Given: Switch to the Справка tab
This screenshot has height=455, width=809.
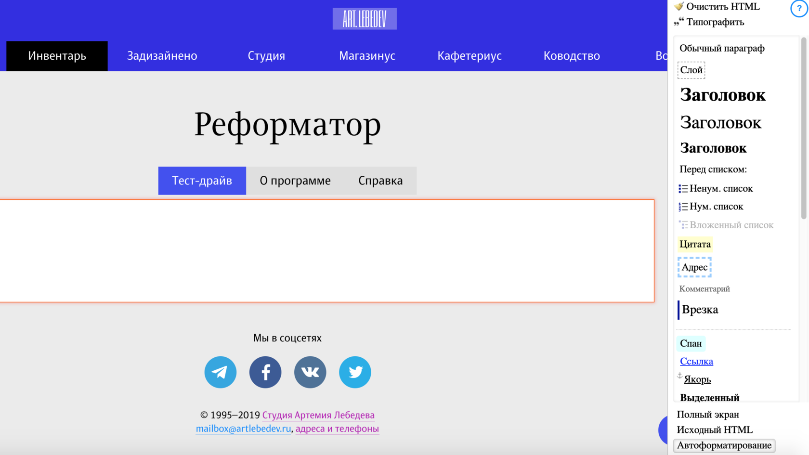Looking at the screenshot, I should (380, 181).
